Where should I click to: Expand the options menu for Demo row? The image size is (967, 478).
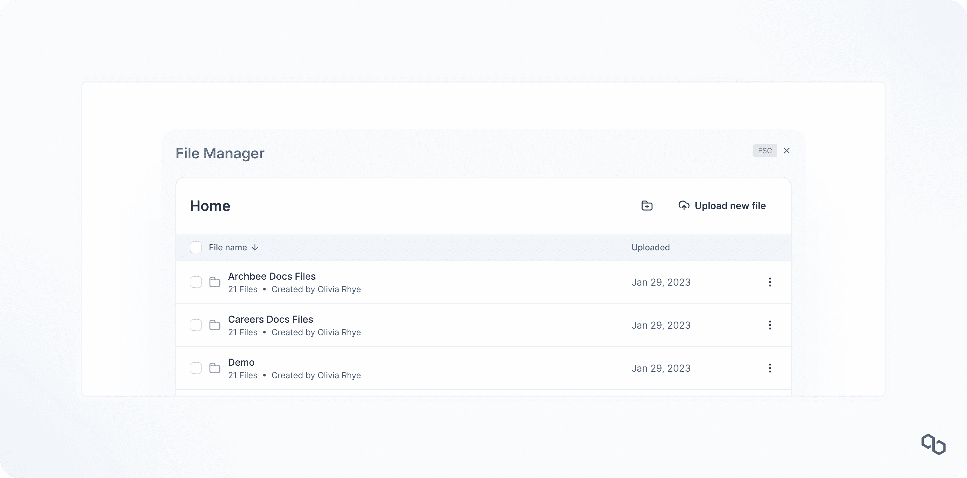770,368
